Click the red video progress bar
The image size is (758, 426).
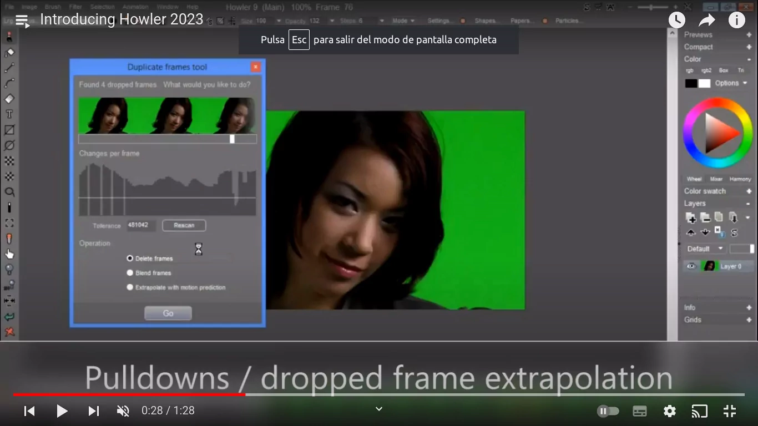(129, 394)
